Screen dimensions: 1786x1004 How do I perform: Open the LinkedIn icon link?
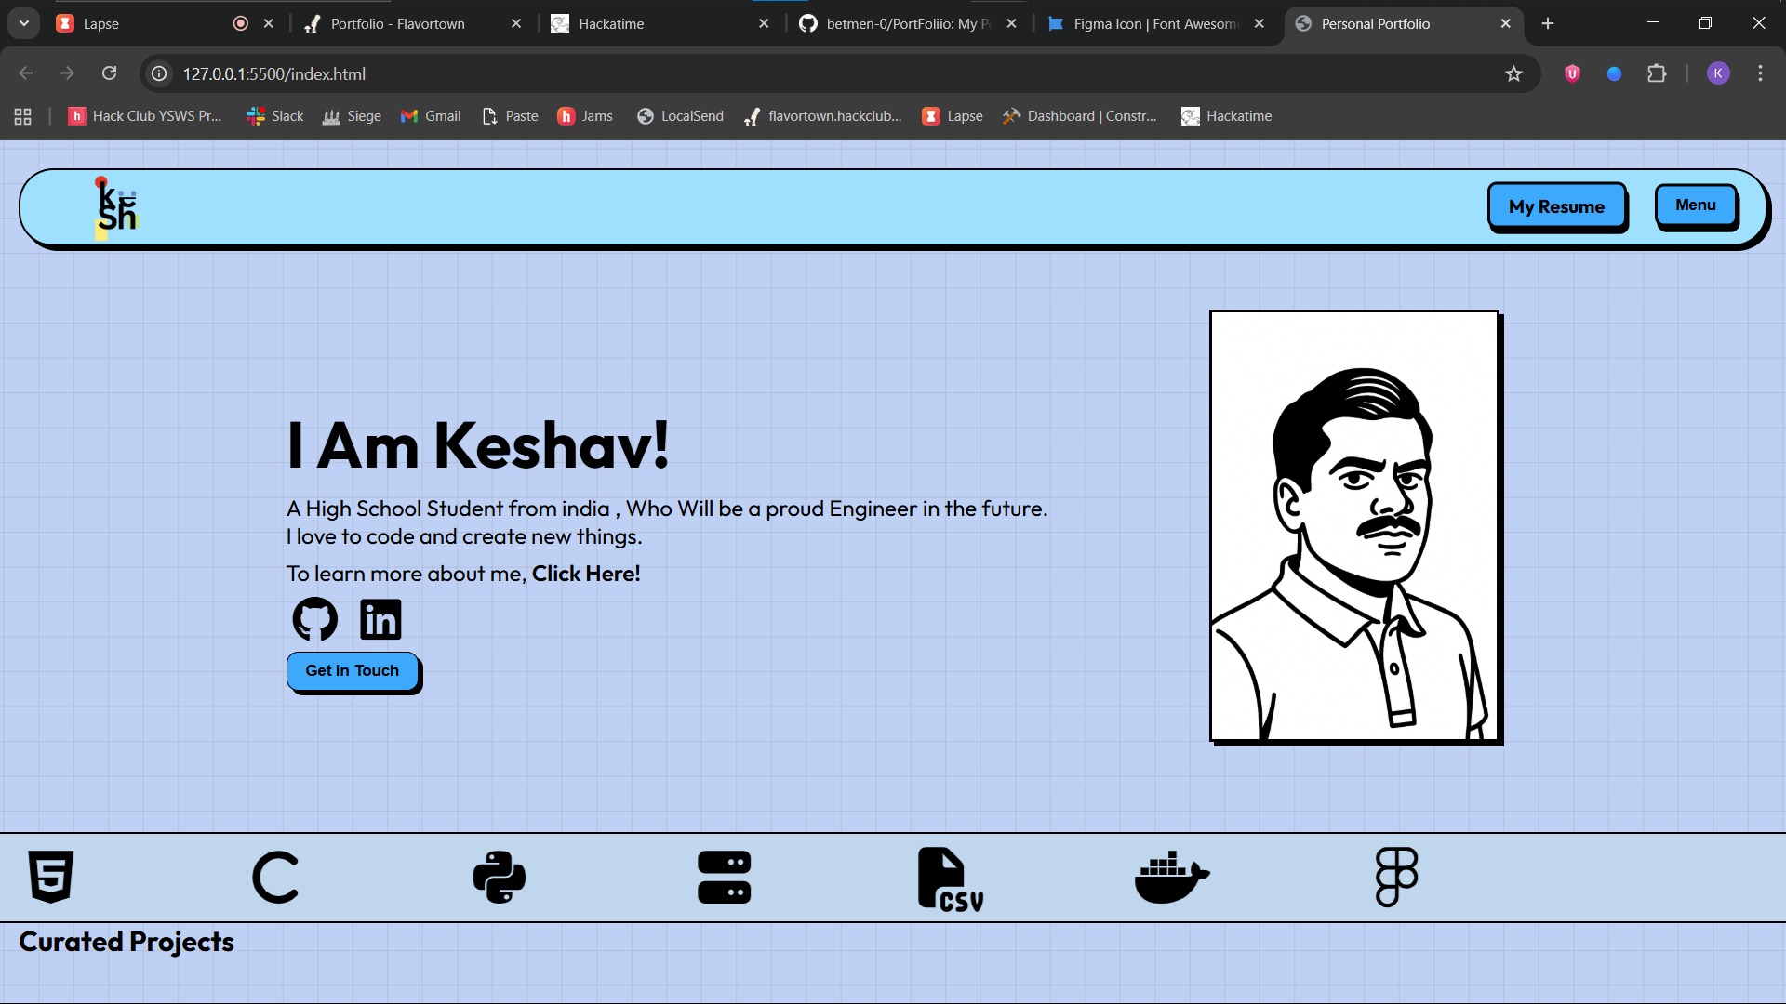click(380, 619)
